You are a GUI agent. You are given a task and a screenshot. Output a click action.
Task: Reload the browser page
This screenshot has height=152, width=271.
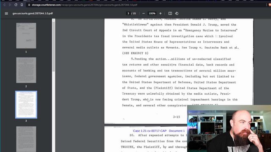pyautogui.click(x=16, y=5)
